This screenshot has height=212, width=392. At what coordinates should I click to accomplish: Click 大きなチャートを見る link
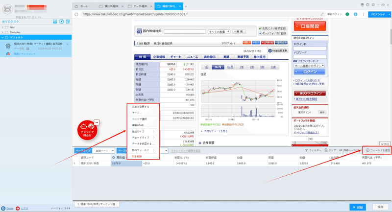pyautogui.click(x=216, y=131)
